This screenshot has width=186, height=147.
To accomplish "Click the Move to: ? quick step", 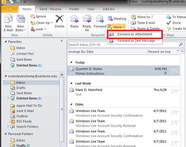I will [x=142, y=17].
